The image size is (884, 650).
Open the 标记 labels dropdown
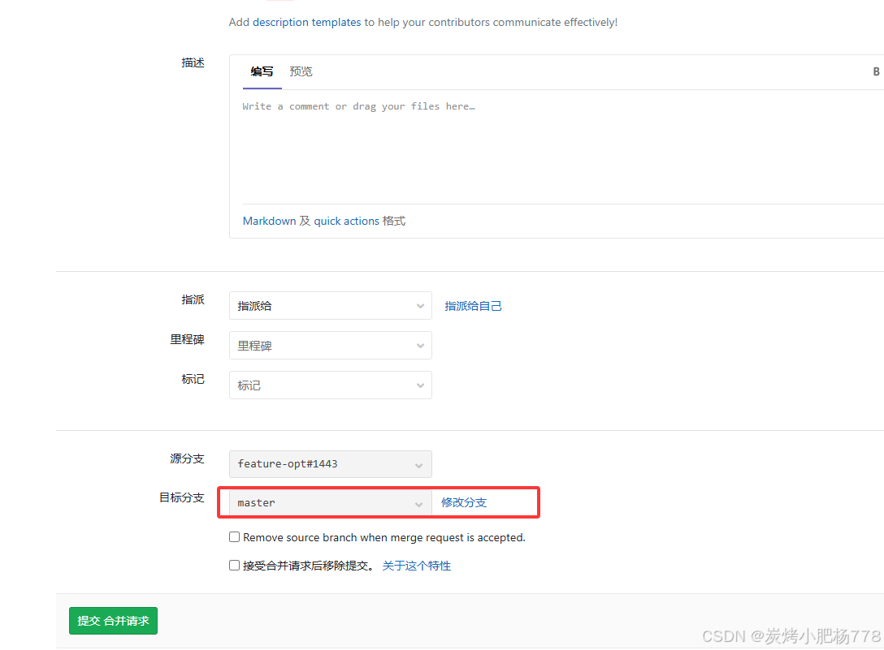tap(331, 385)
